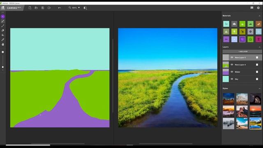263x148 pixels.
Task: Select the Fill bucket tool
Action: pyautogui.click(x=3, y=35)
